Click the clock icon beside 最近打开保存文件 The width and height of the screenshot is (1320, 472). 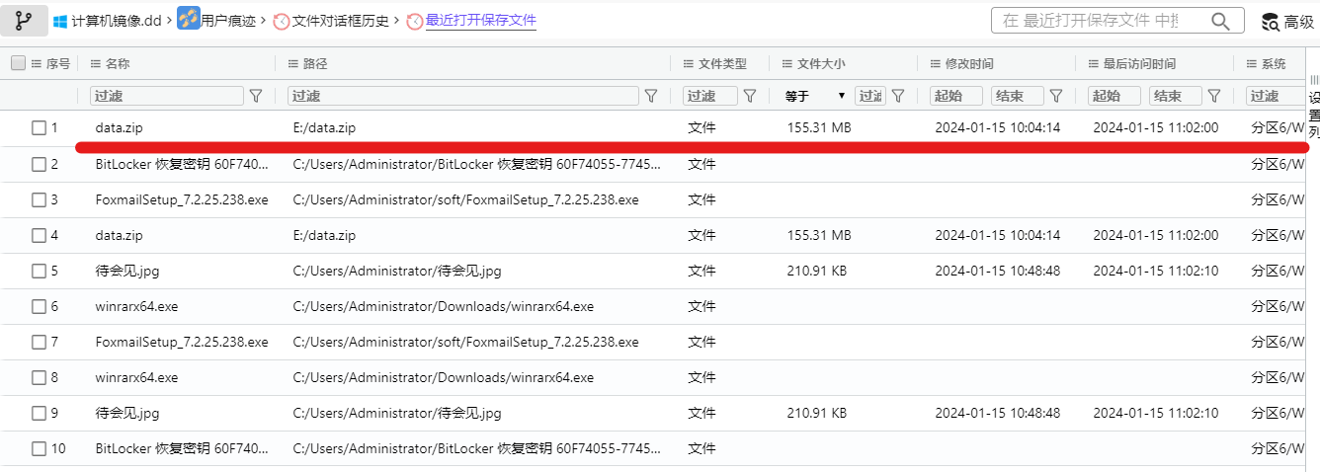point(415,21)
